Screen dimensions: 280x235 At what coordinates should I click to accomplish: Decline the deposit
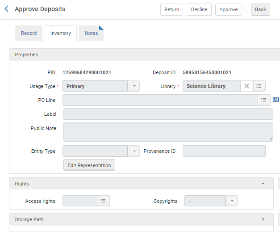point(199,9)
